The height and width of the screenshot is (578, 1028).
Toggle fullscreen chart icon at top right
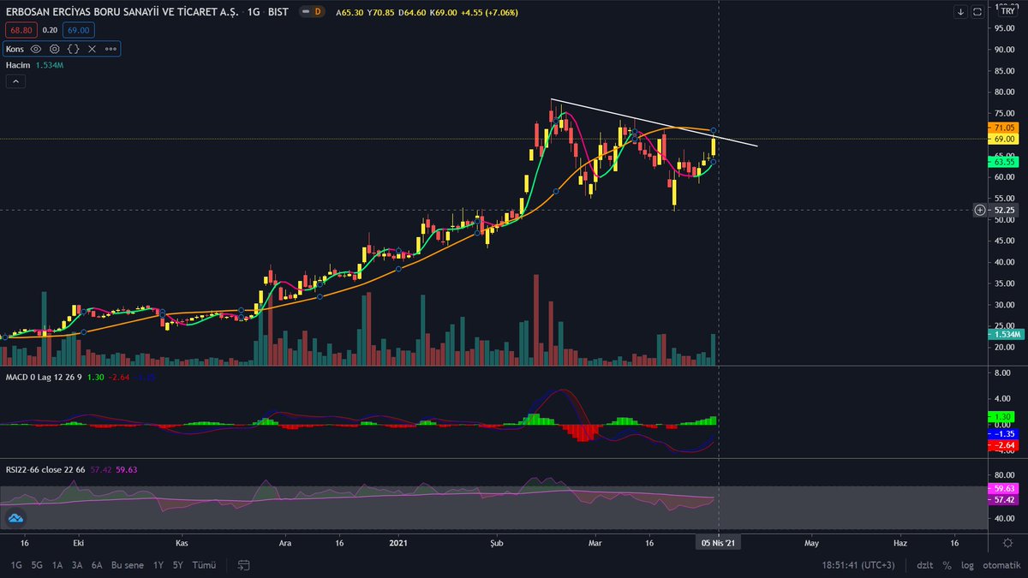click(977, 12)
